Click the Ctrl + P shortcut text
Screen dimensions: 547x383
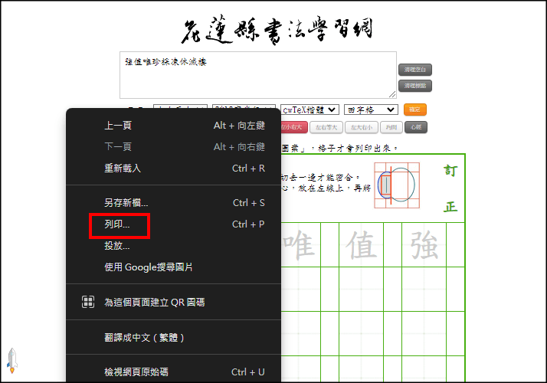[248, 224]
